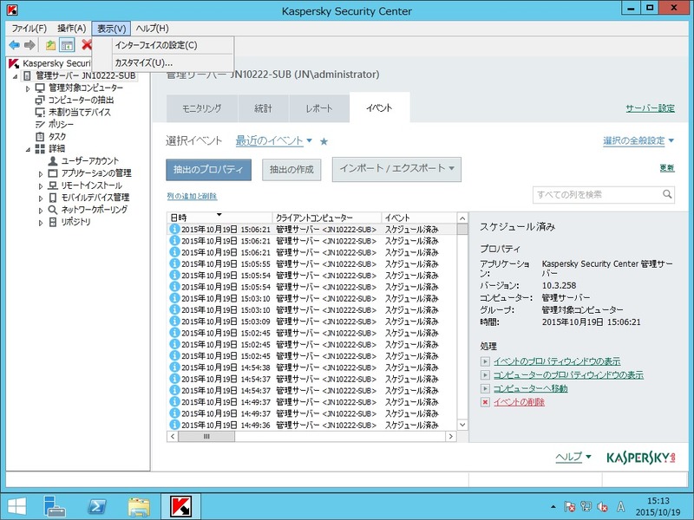Image resolution: width=694 pixels, height=520 pixels.
Task: Click the 抽出のプロパティ button
Action: (207, 170)
